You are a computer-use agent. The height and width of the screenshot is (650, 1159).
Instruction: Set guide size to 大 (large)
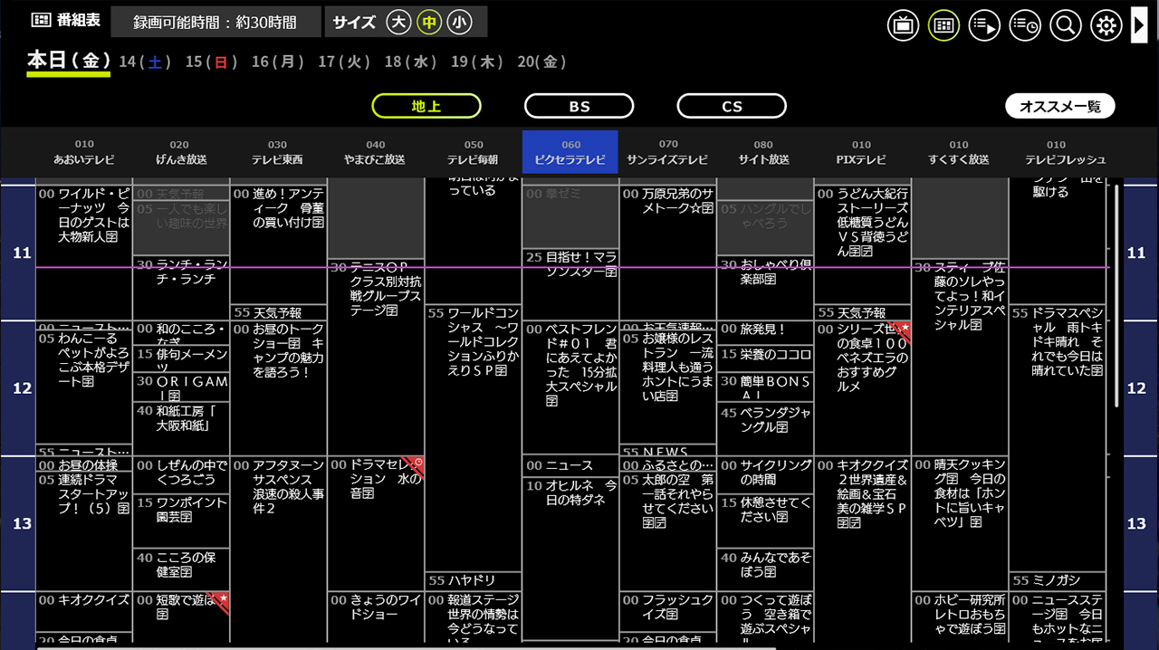pos(398,23)
